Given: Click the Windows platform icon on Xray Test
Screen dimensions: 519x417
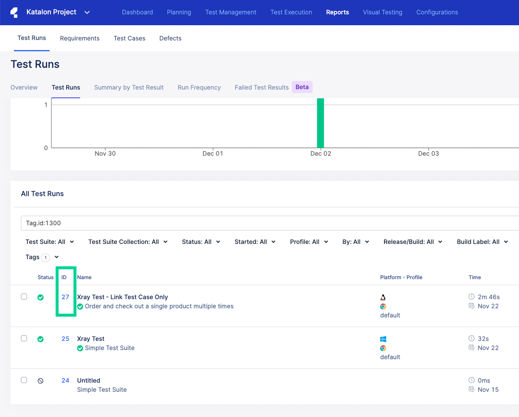Looking at the screenshot, I should click(383, 339).
